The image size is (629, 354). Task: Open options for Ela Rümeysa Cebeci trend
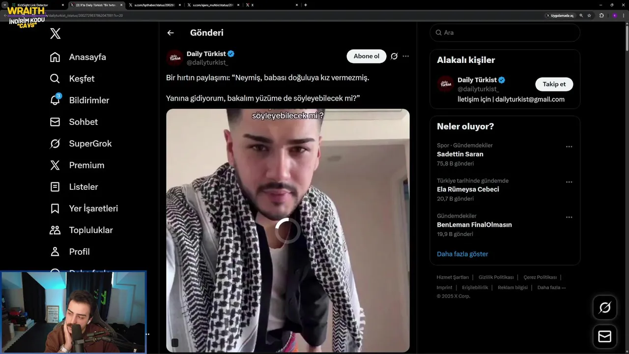569,182
